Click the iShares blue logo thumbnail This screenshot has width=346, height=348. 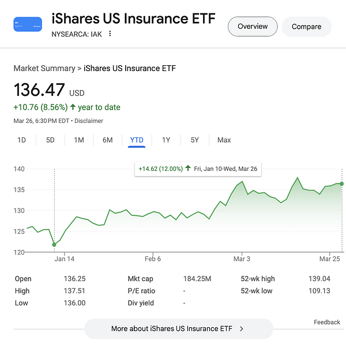[x=28, y=24]
